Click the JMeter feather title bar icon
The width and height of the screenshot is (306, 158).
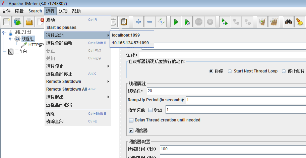tap(3, 3)
